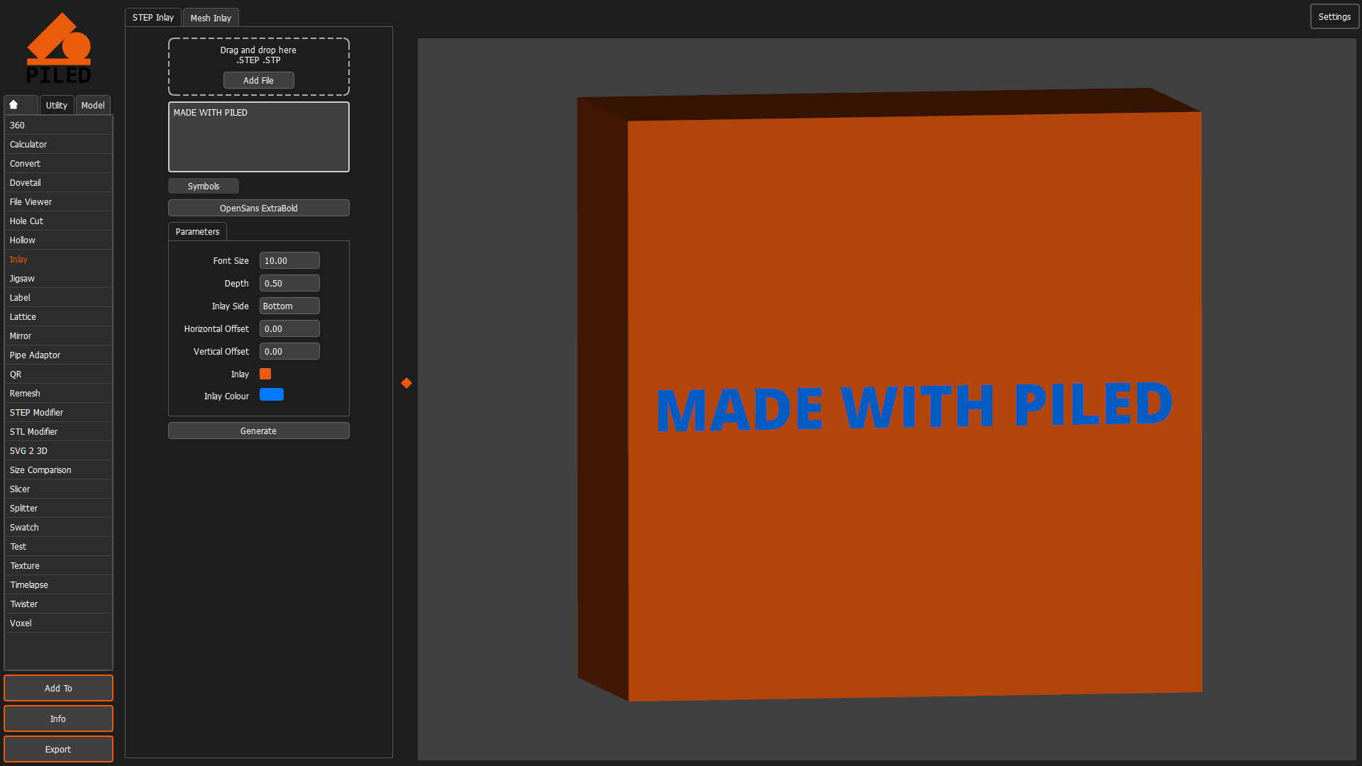Open the Twister tool
Image resolution: width=1362 pixels, height=766 pixels.
coord(58,604)
